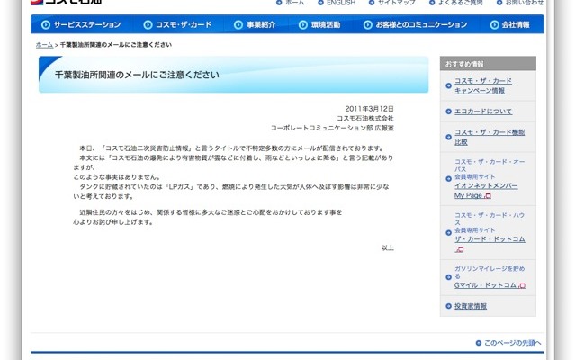This screenshot has height=360, width=576.
Task: Click the date 2011年3月12日
Action: (369, 109)
